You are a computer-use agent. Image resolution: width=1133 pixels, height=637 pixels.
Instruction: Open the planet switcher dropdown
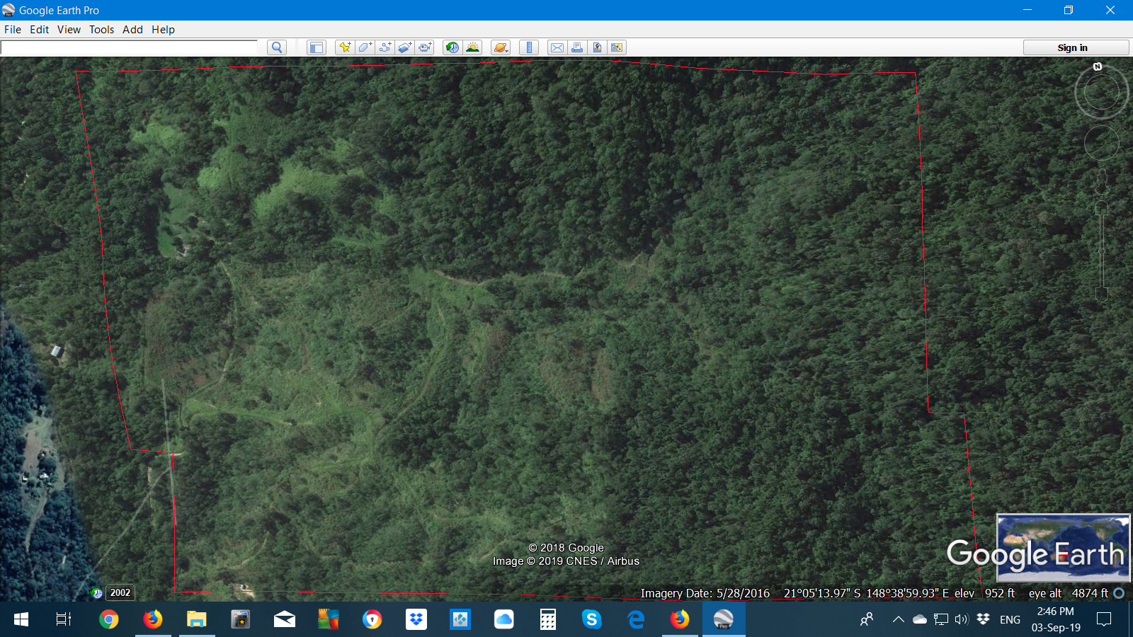tap(501, 47)
